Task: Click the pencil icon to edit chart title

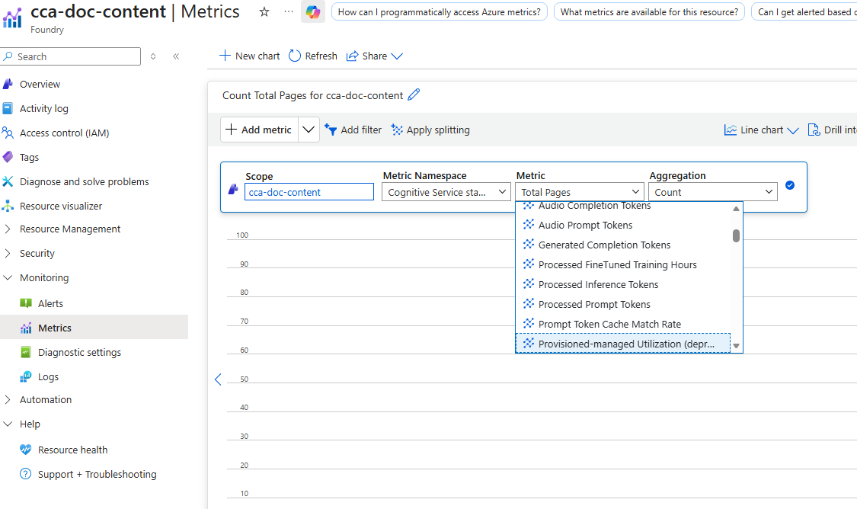Action: pyautogui.click(x=414, y=95)
